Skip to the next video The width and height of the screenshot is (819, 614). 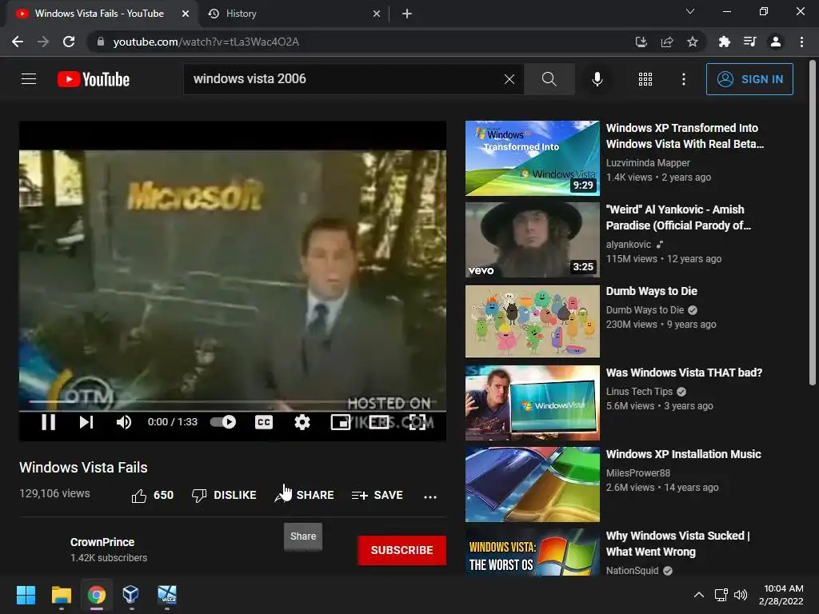(x=86, y=422)
